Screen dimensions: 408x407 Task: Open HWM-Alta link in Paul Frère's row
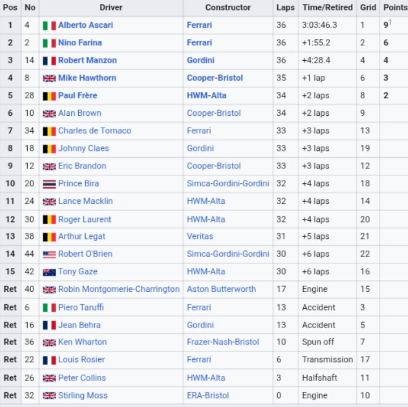point(207,95)
